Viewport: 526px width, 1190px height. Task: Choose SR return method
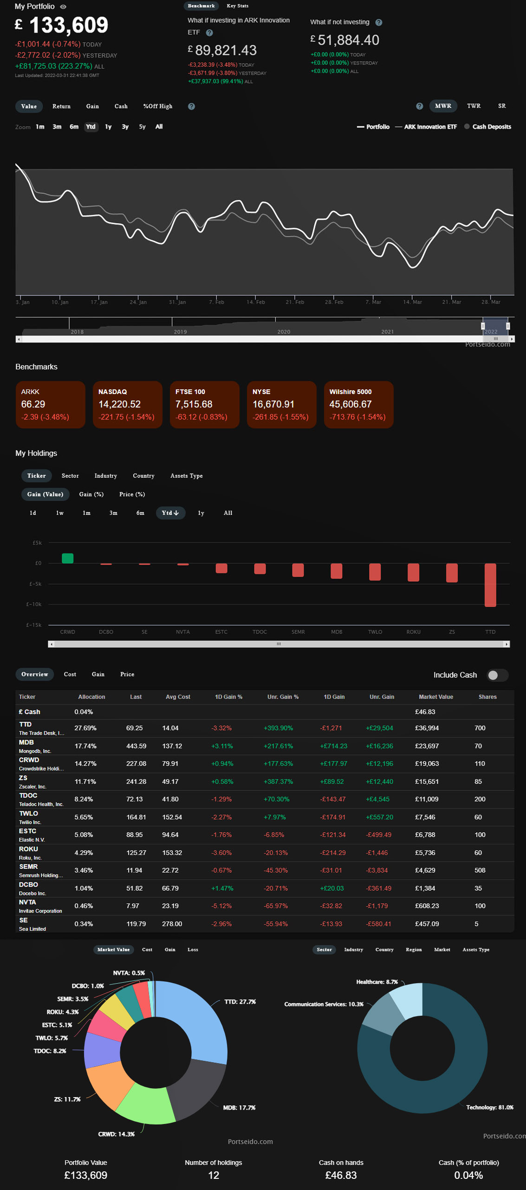tap(502, 106)
